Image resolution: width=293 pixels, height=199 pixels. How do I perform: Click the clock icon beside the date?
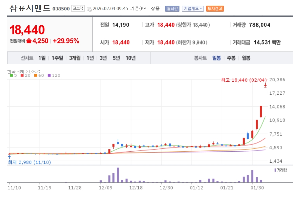pos(89,9)
